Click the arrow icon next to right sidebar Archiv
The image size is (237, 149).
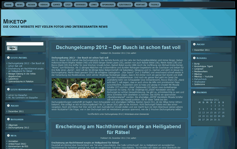click(x=194, y=44)
